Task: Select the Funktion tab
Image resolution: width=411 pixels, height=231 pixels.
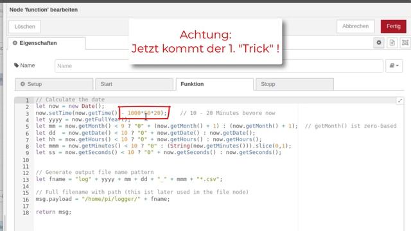Action: (214, 84)
